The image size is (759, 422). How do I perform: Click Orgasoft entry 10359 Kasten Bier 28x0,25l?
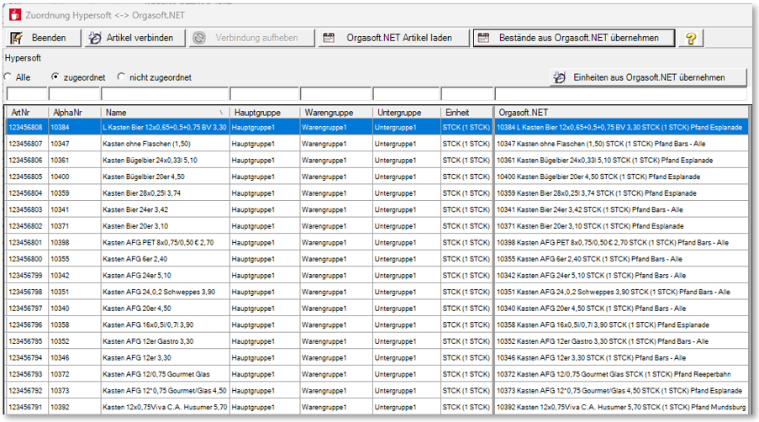[x=621, y=193]
